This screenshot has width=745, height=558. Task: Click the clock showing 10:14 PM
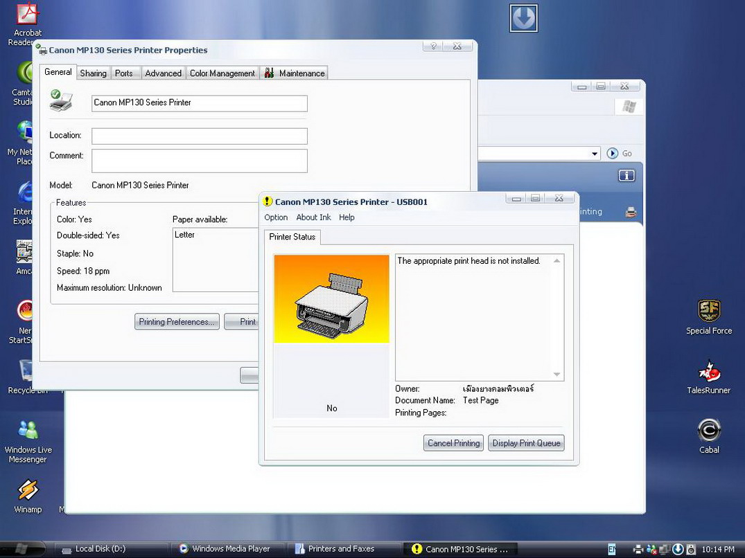pyautogui.click(x=718, y=549)
